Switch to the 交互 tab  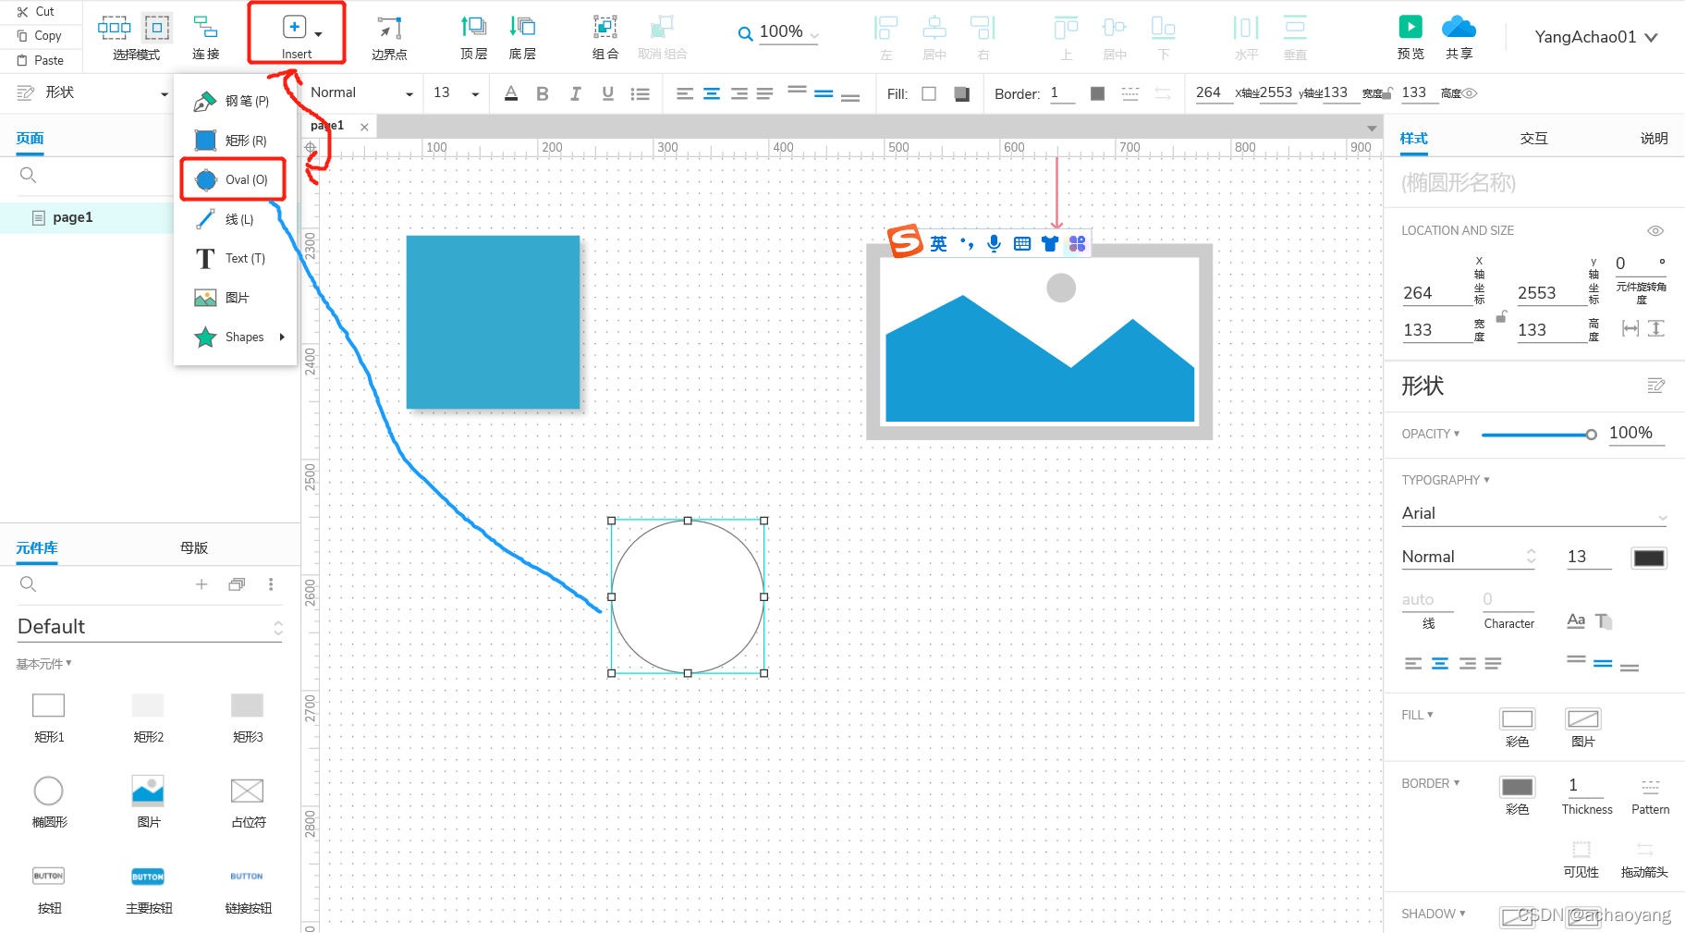(1533, 139)
